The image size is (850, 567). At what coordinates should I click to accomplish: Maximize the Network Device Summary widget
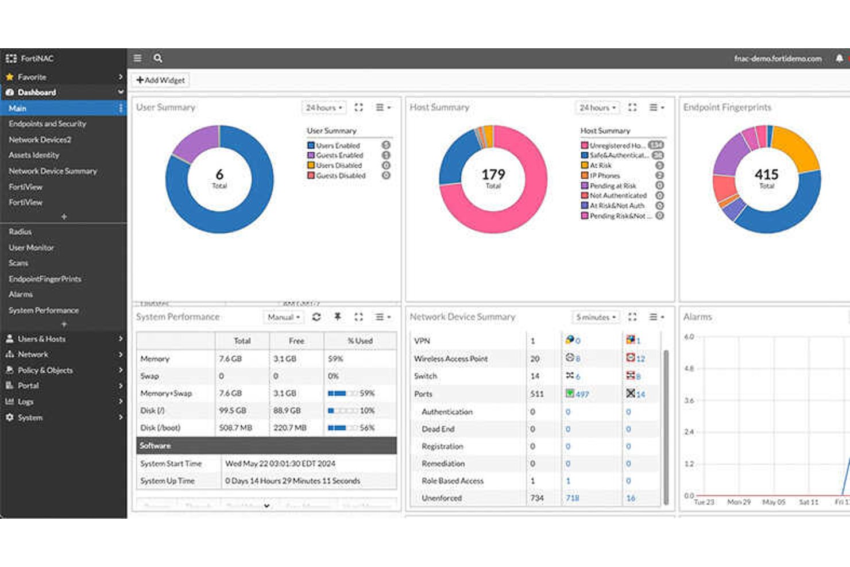coord(632,317)
